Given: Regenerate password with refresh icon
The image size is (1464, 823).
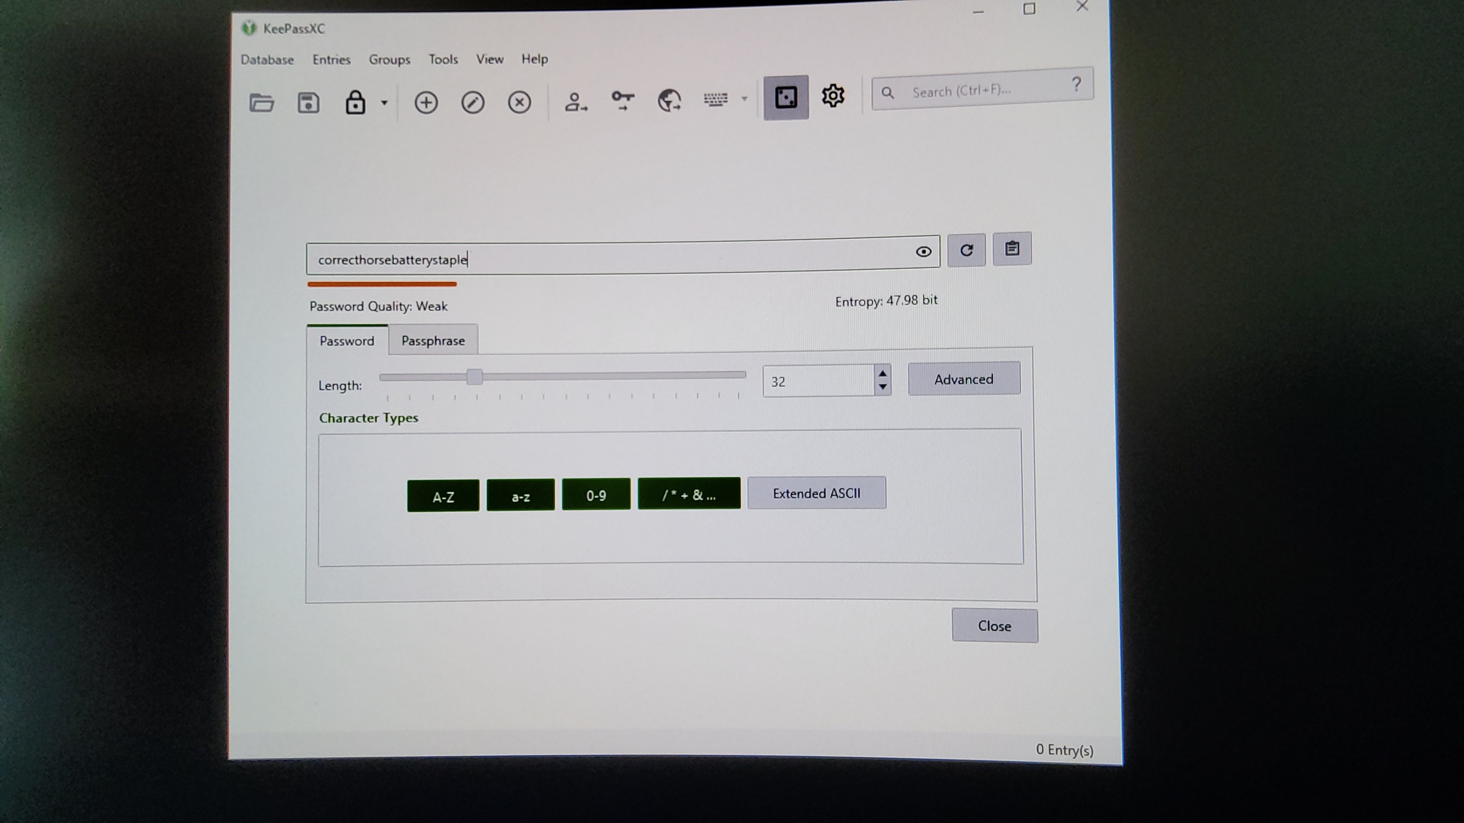Looking at the screenshot, I should pos(966,250).
